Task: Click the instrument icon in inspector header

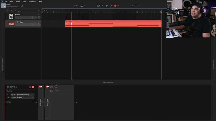Action: coord(30,87)
